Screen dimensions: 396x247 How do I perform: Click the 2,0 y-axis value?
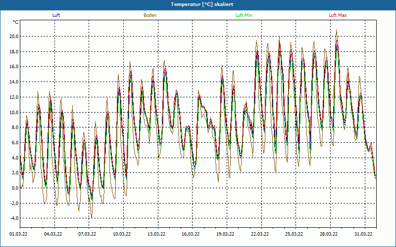15,173
